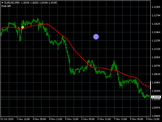Viewport: 162px width, 122px height.
Task: Click the white vertical bar at chart's right edge
Action: [x=150, y=85]
